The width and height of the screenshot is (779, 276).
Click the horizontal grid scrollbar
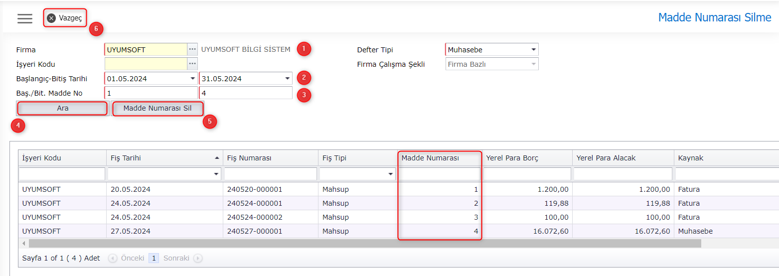point(365,243)
